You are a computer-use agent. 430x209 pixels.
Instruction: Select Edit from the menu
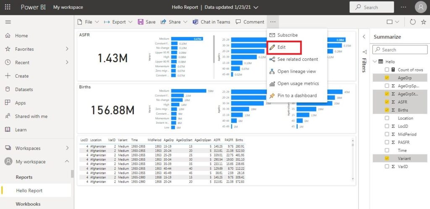tap(284, 47)
